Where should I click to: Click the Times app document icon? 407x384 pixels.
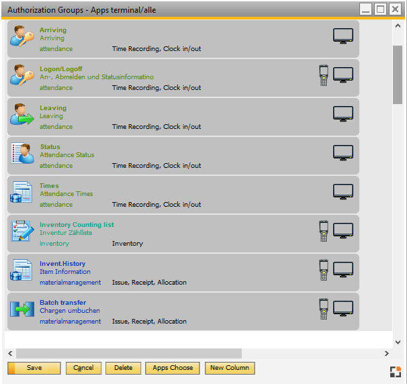21,193
